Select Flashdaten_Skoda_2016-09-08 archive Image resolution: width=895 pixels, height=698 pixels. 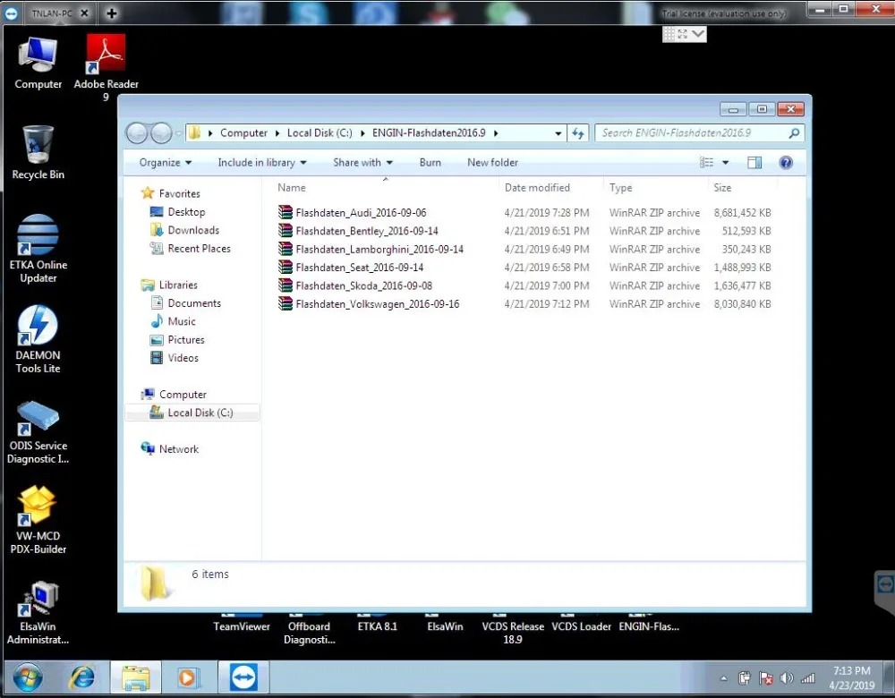point(355,286)
